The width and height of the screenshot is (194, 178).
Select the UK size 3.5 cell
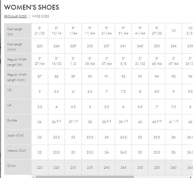pos(40,107)
